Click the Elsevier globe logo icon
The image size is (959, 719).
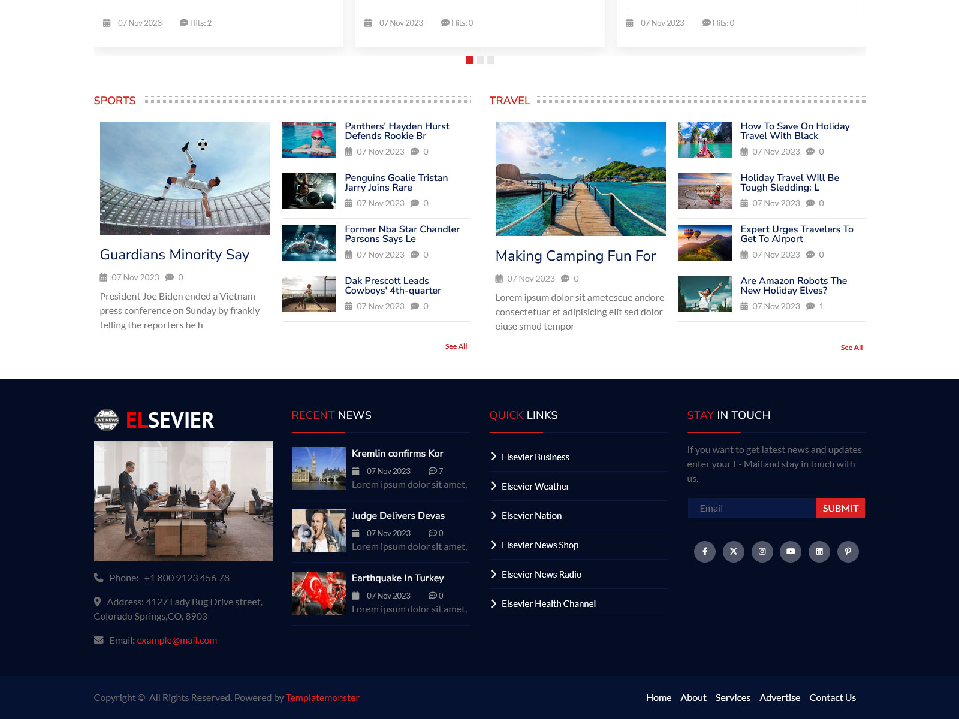point(107,420)
